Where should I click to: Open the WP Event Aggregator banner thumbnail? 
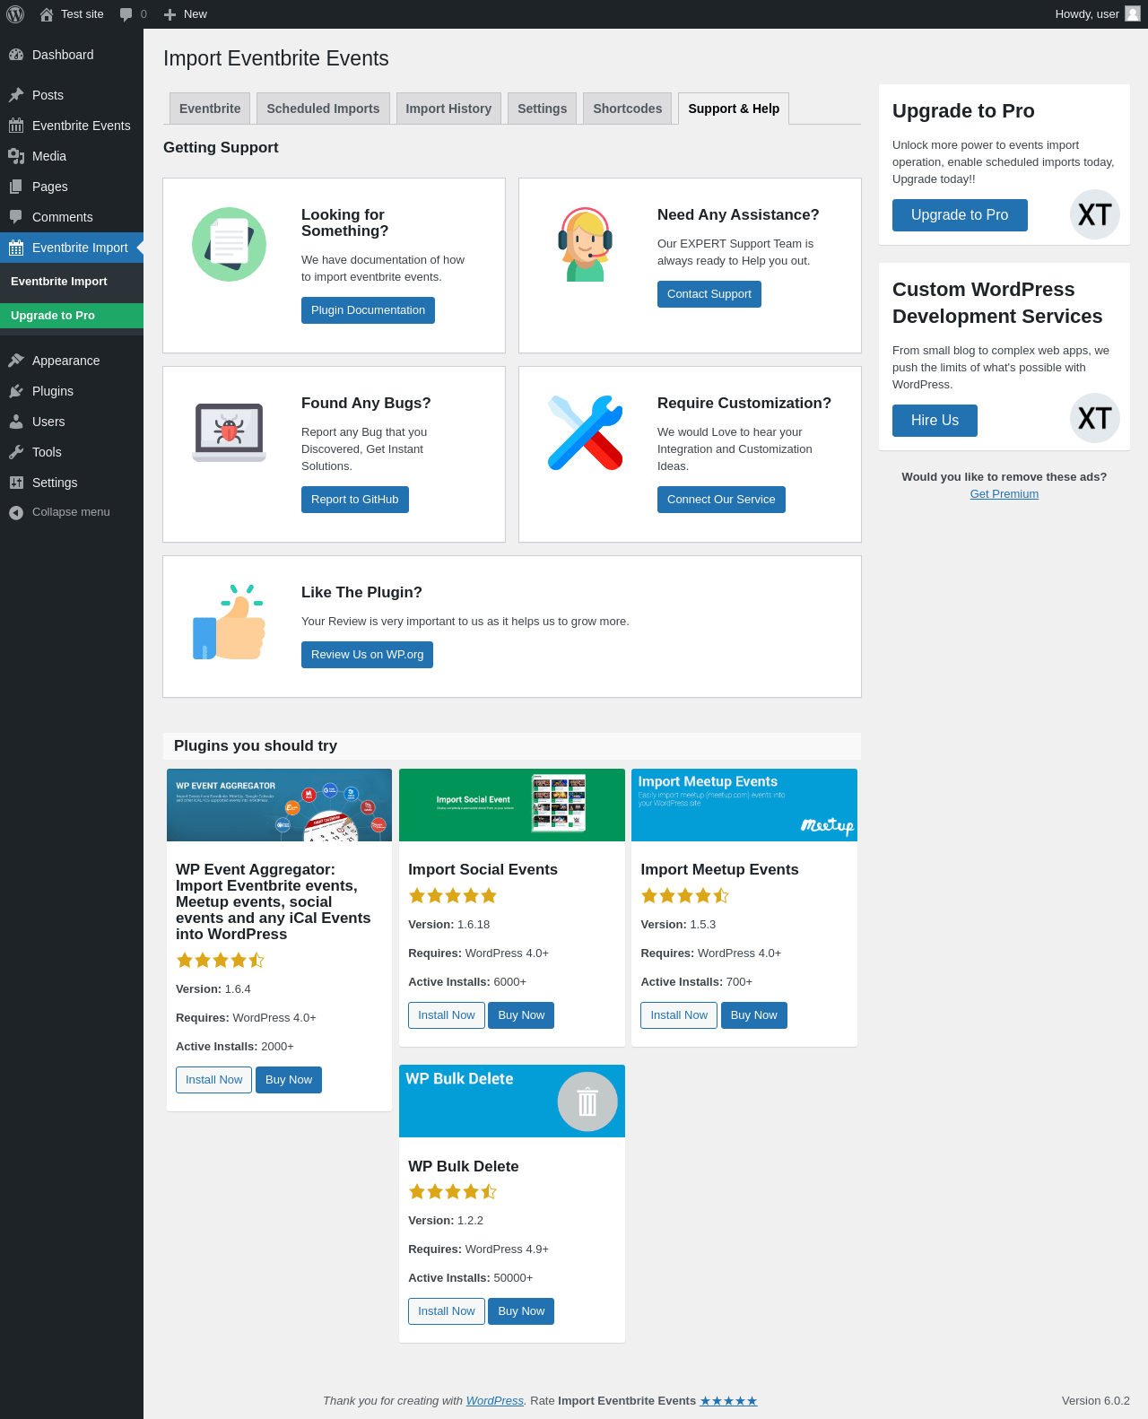(280, 805)
